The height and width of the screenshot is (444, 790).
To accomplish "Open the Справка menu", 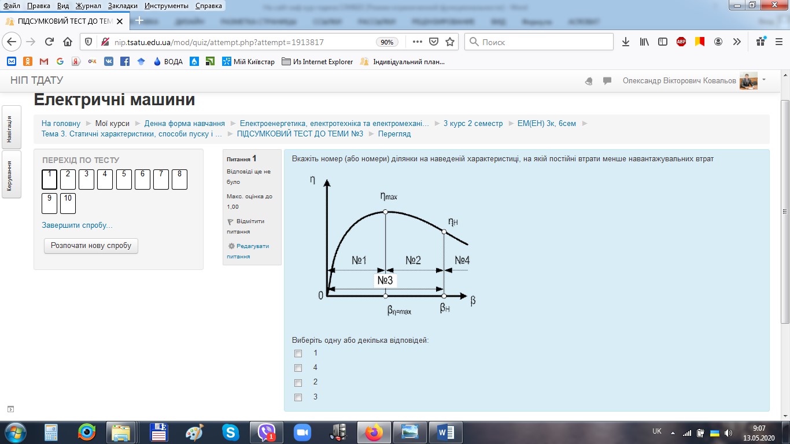I will (x=209, y=6).
